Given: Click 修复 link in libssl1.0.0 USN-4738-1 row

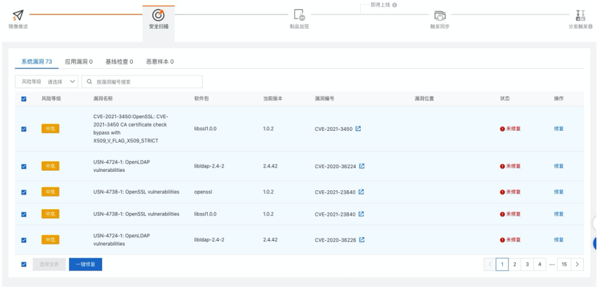Looking at the screenshot, I should pyautogui.click(x=558, y=214).
